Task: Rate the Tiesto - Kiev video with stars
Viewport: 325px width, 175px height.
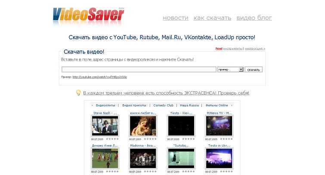Action: 189,139
